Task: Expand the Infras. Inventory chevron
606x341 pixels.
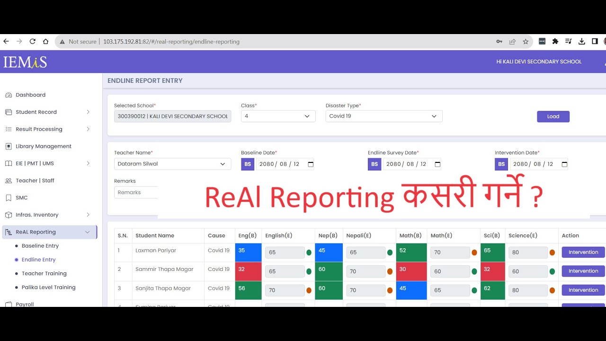Action: point(88,215)
